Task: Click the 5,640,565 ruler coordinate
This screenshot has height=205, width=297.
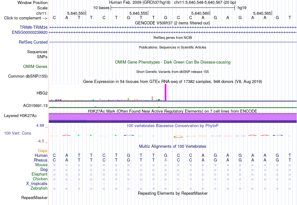Action: 262,13
